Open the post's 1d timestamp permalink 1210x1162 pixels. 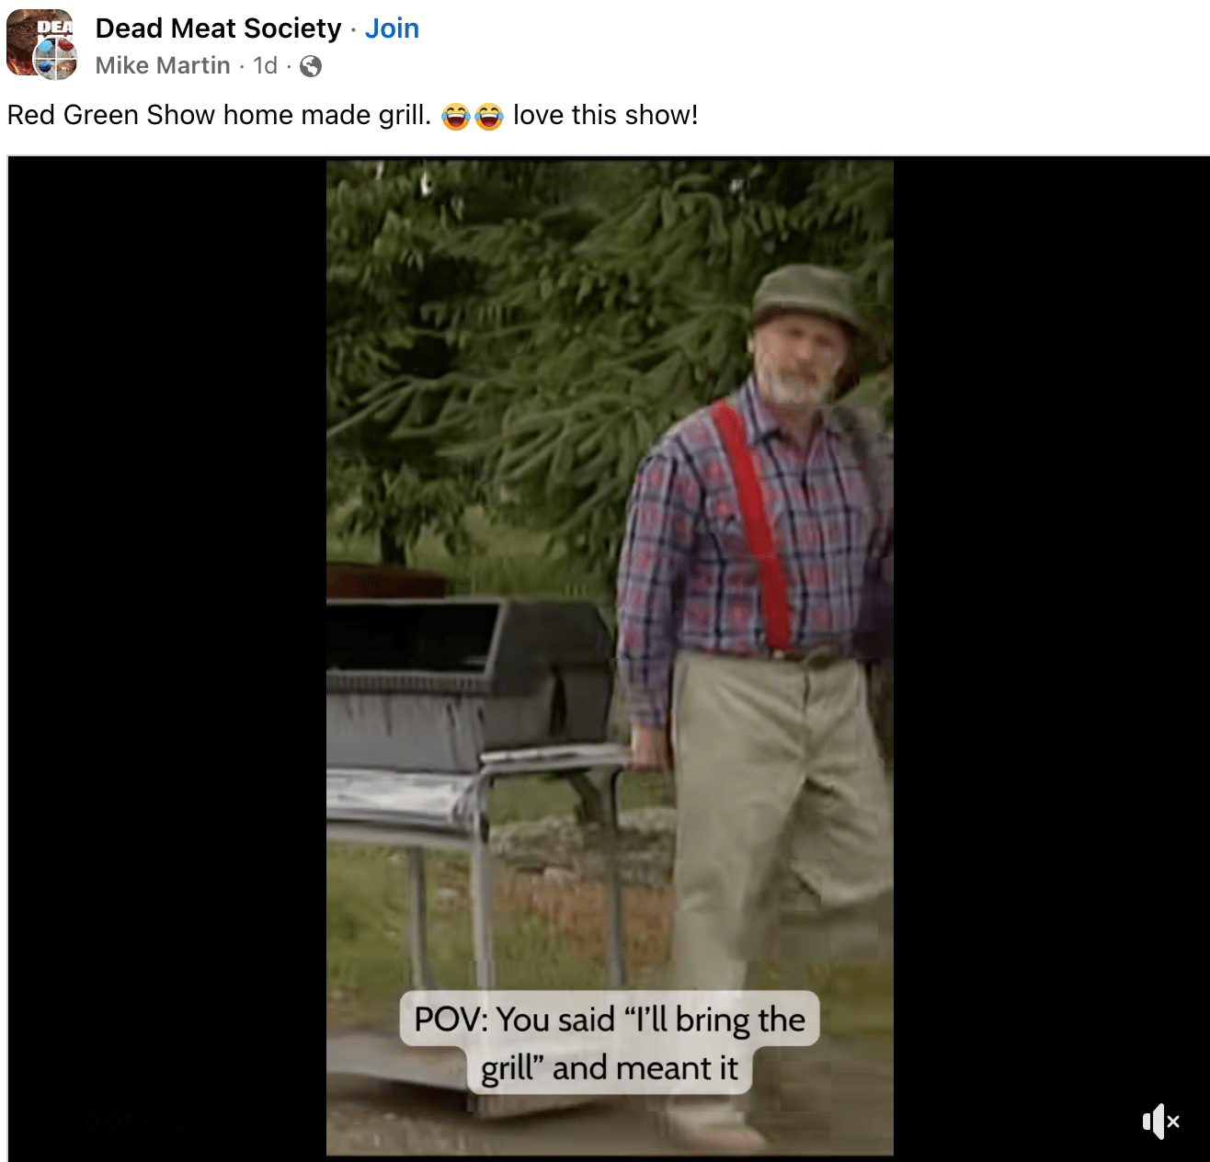pyautogui.click(x=265, y=65)
